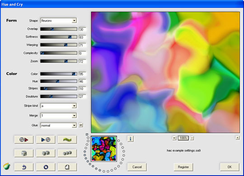Click the Softness slider
244x176 pixels.
59,37
